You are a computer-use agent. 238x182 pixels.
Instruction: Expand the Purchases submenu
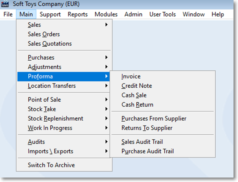[x=63, y=57]
